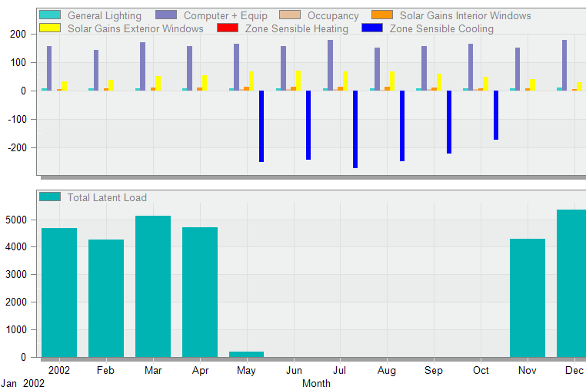
Task: Click the May Zone Sensible Cooling bar
Action: tap(261, 126)
